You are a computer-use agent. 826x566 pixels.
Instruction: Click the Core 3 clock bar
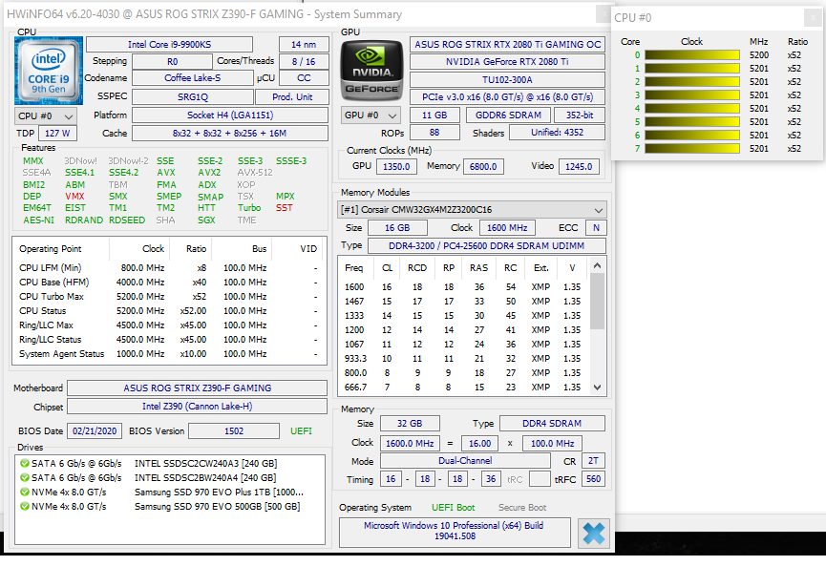[691, 94]
